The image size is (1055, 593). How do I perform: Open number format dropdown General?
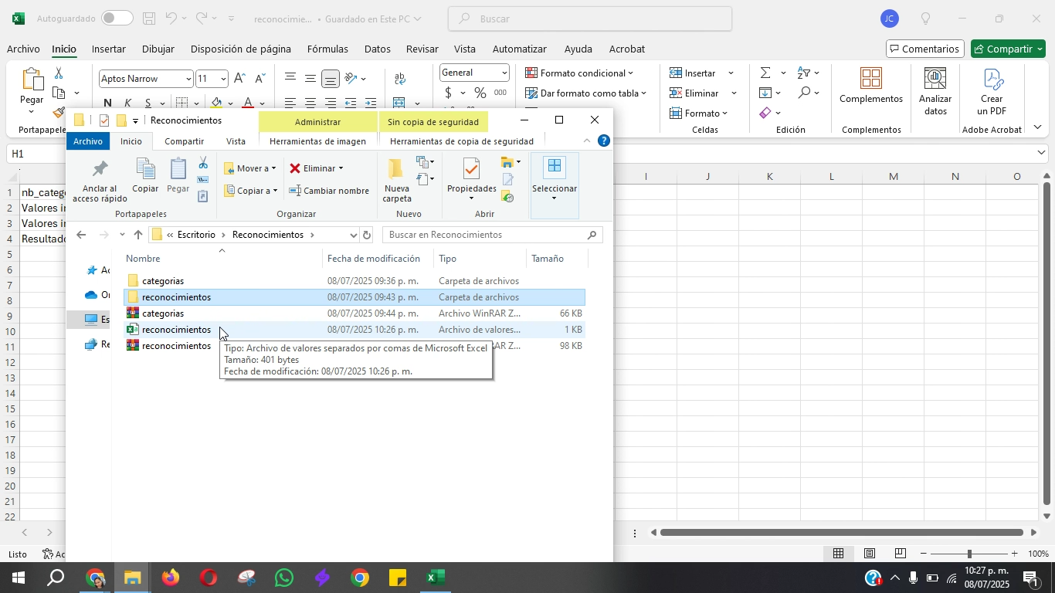point(504,73)
